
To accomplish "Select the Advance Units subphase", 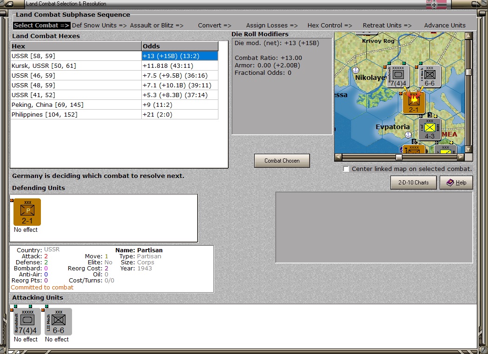I will 445,26.
